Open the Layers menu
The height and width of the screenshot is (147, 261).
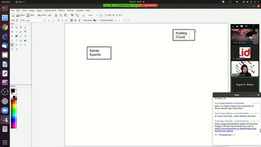coord(39,10)
